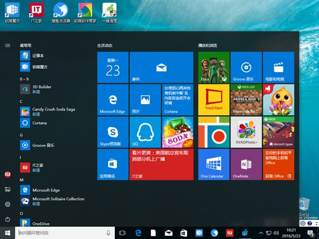Open the colorful red-circle camera tile

214,132
